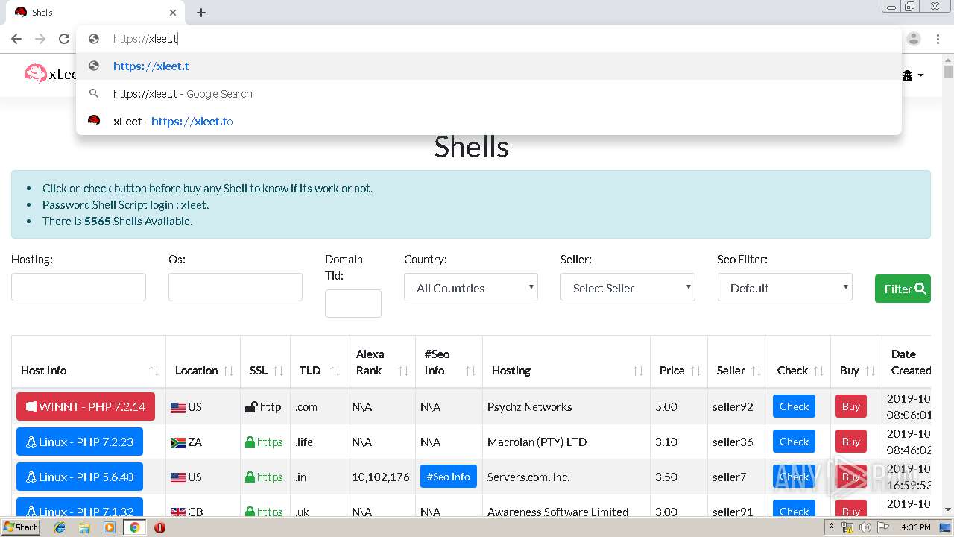Open the All Countries dropdown
Image resolution: width=954 pixels, height=537 pixels.
point(471,287)
